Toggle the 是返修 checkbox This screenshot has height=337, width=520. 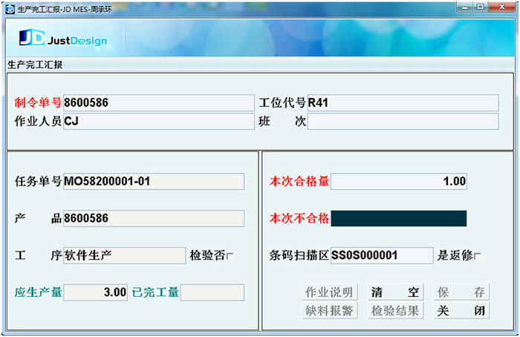click(x=478, y=256)
